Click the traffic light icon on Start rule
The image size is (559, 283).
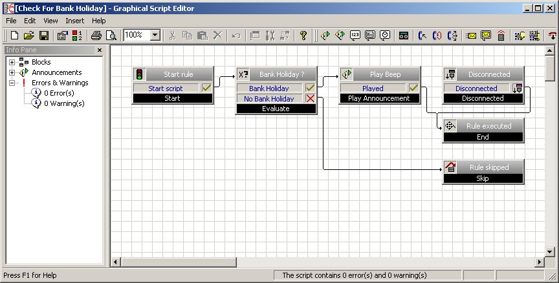tap(140, 74)
